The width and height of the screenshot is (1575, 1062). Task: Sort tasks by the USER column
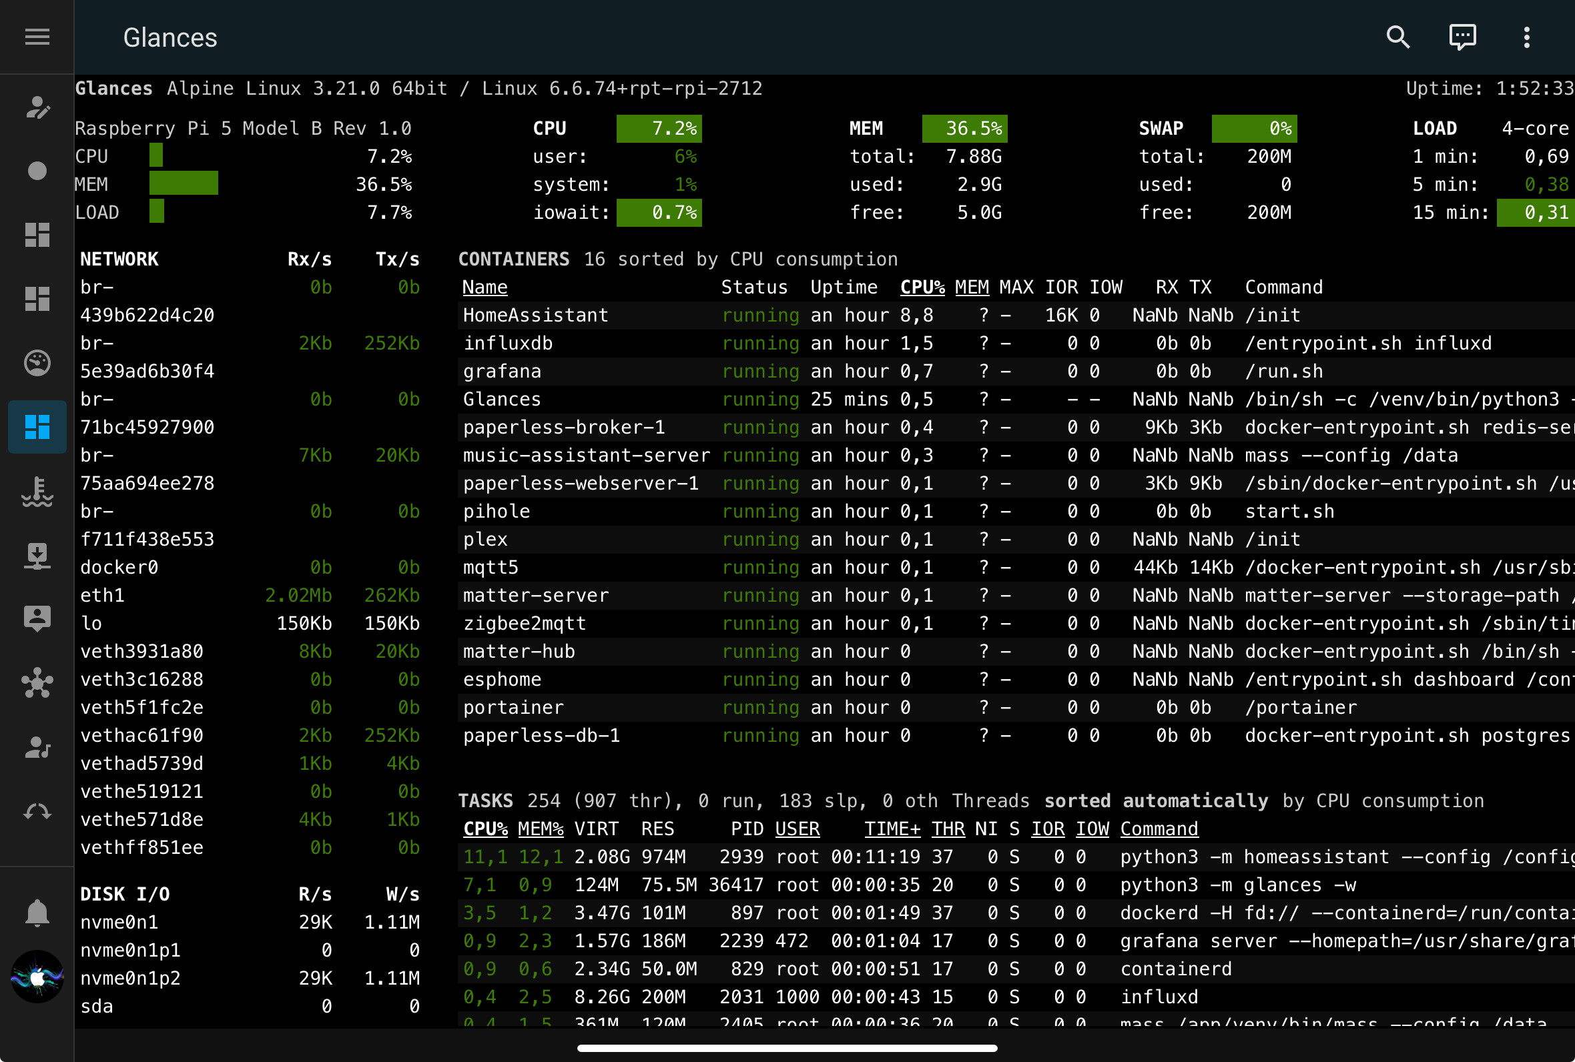click(797, 829)
